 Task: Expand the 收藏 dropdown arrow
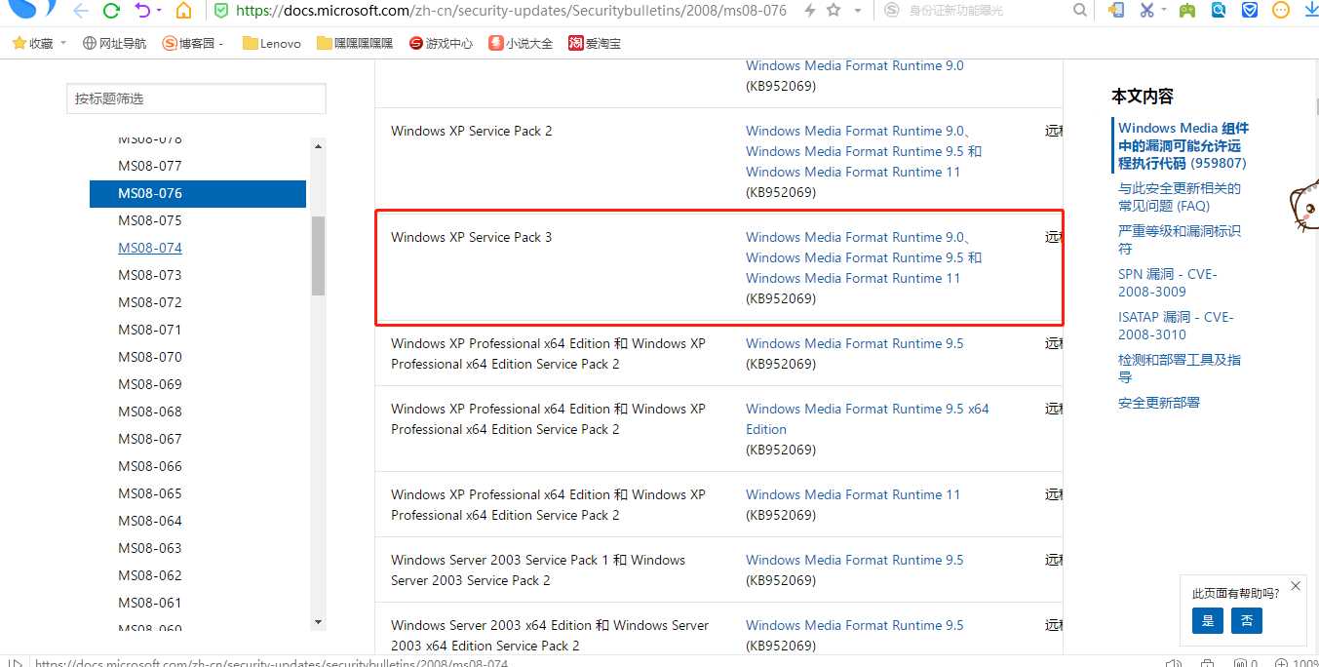[x=63, y=44]
